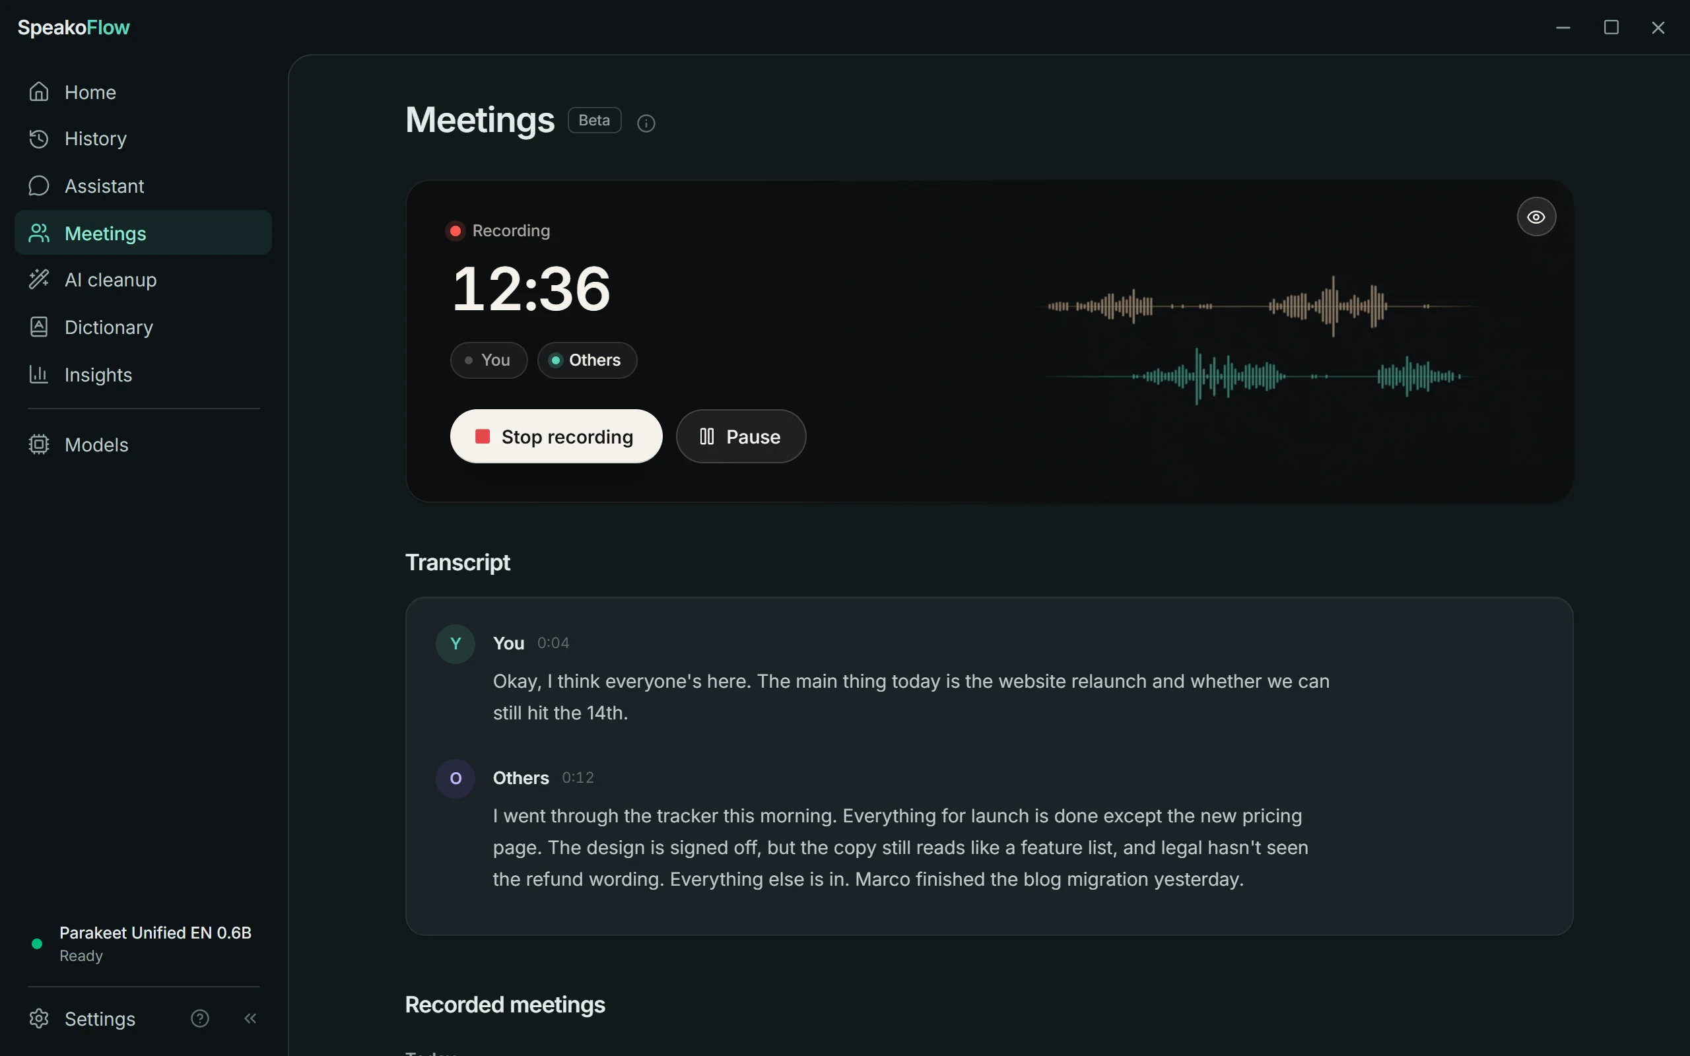
Task: Click the SpeakoFlow logo
Action: pyautogui.click(x=73, y=27)
